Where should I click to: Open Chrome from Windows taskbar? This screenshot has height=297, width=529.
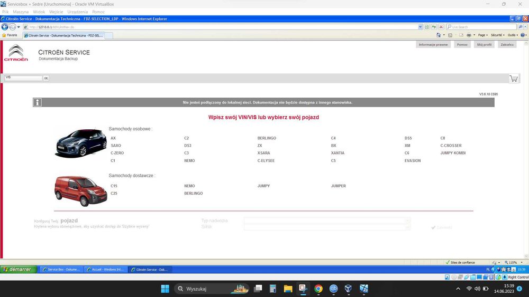(318, 289)
